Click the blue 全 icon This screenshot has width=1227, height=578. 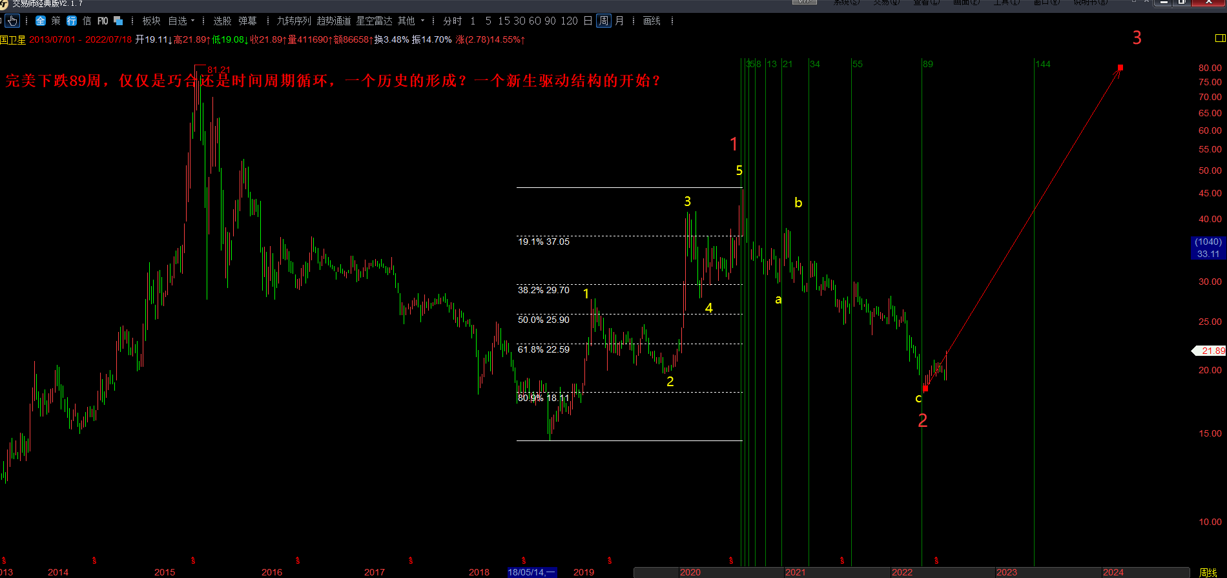[x=40, y=21]
